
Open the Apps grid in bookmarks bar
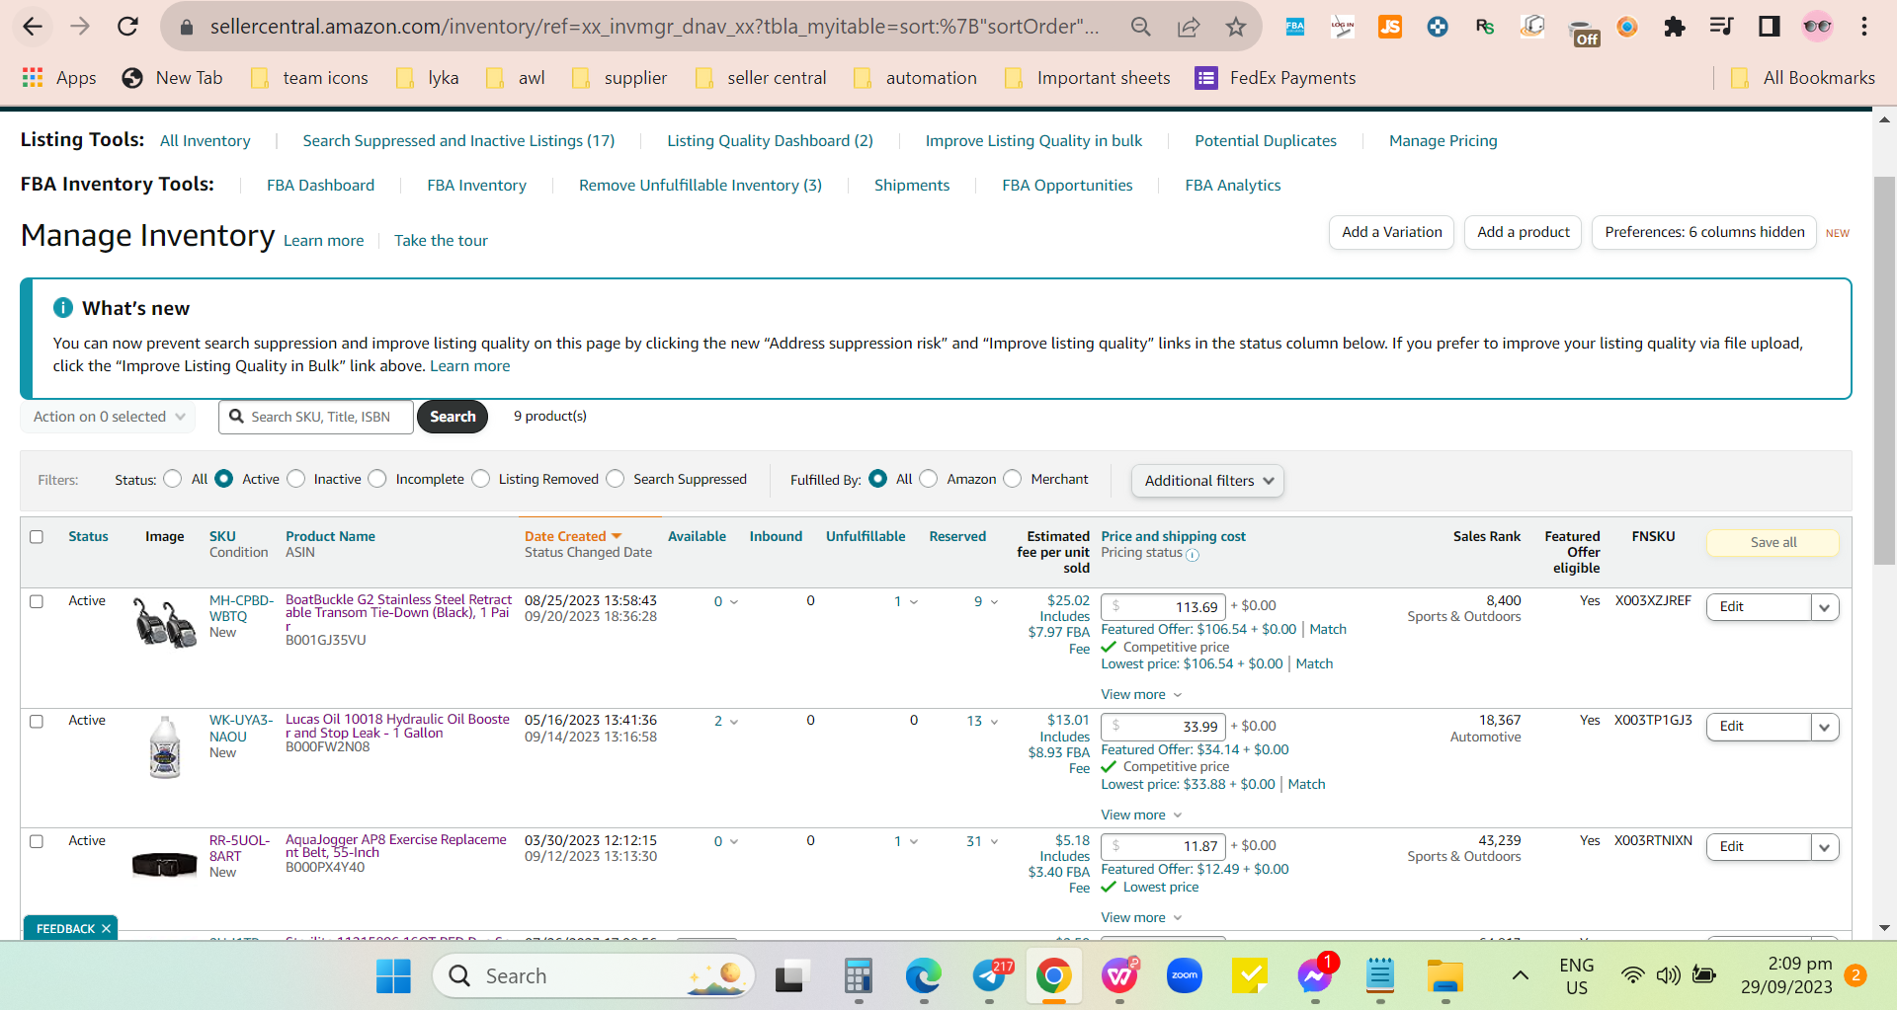[59, 78]
